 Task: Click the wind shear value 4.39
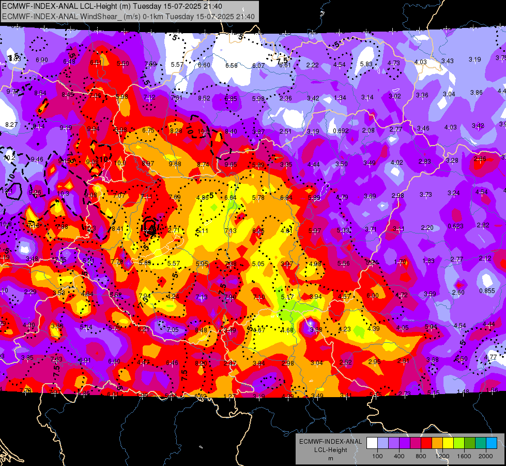click(373, 328)
